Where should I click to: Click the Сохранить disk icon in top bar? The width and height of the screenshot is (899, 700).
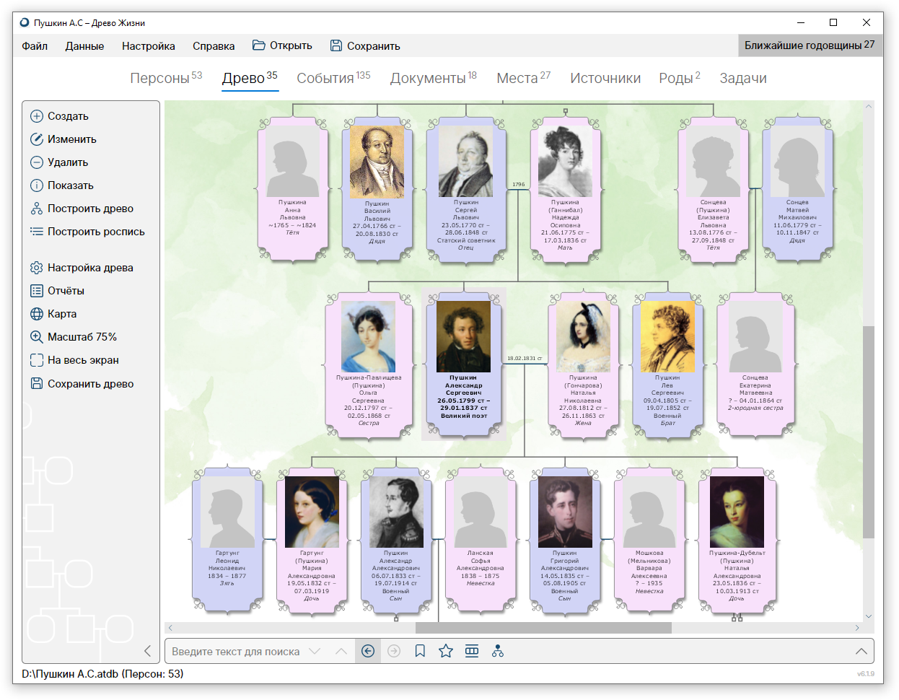pyautogui.click(x=336, y=45)
